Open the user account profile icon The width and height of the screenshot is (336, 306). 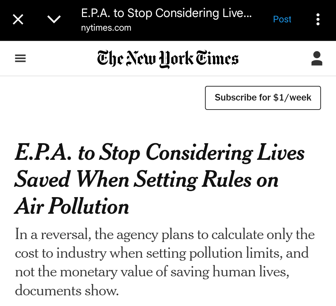pyautogui.click(x=316, y=59)
